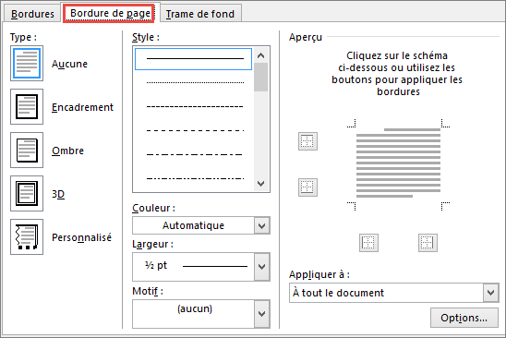506x338 pixels.
Task: Open the Largeur dropdown arrow
Action: click(x=261, y=267)
